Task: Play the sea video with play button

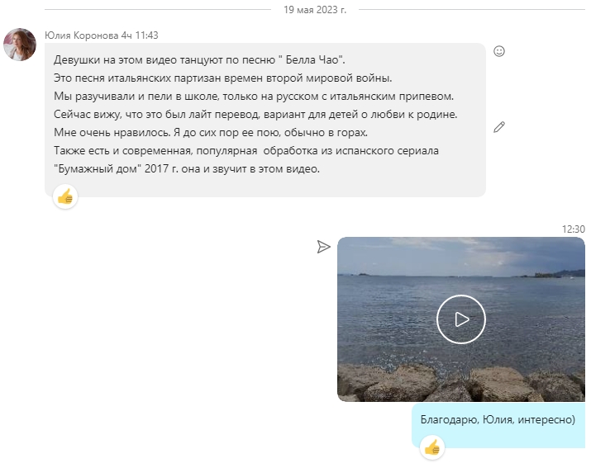Action: [461, 319]
